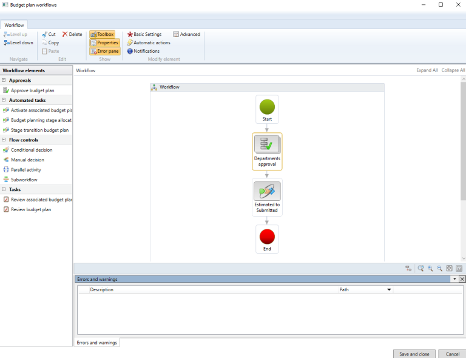Select the red End node
466x358 pixels.
tap(267, 238)
